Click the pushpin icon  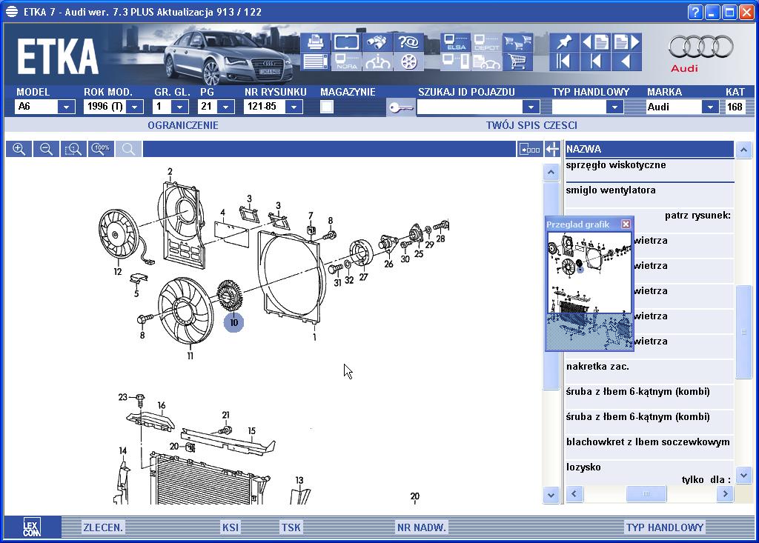click(x=563, y=42)
